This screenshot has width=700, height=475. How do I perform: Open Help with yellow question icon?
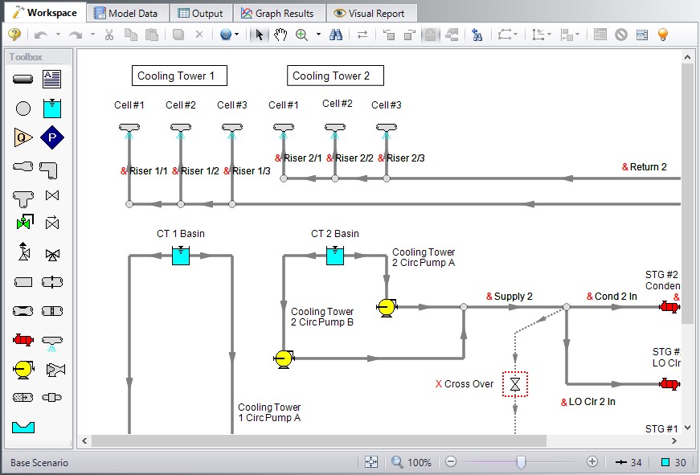[14, 35]
